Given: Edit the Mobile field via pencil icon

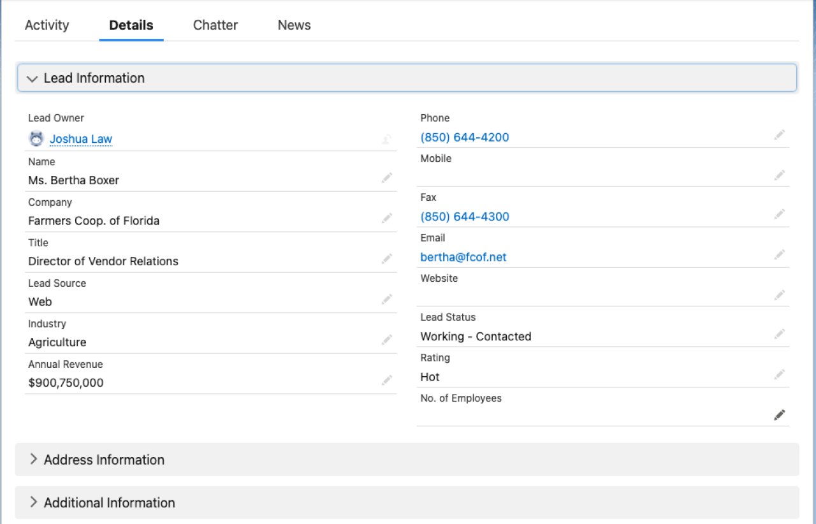Looking at the screenshot, I should pos(780,175).
